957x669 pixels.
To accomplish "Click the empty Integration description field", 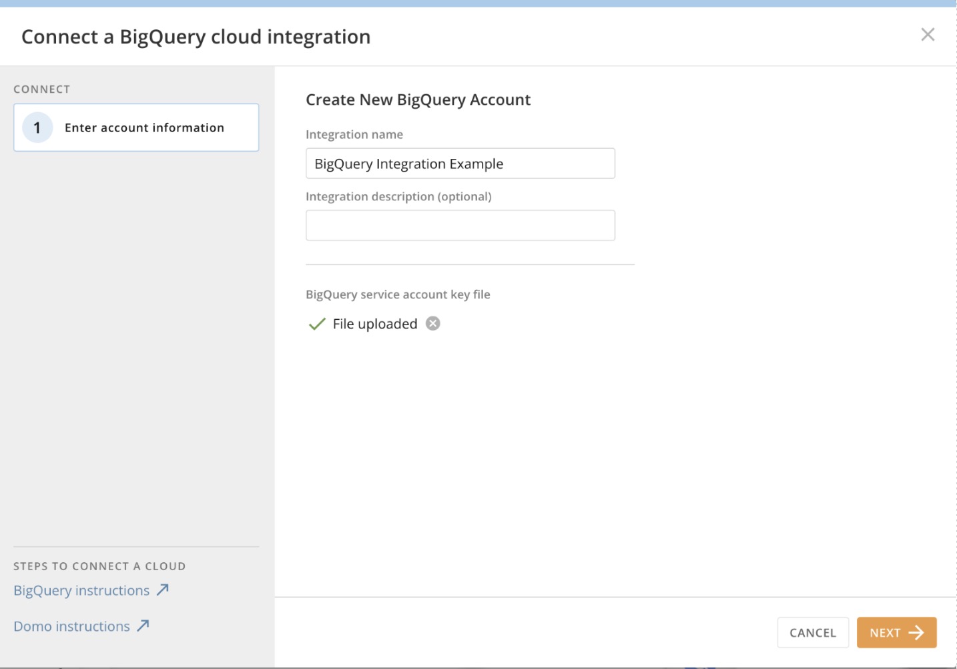I will 460,225.
